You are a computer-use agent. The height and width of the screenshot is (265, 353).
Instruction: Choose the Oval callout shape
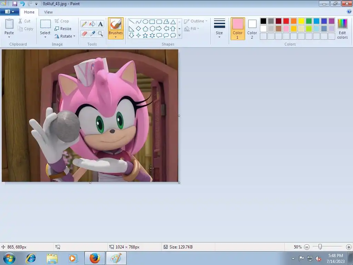tap(166, 36)
